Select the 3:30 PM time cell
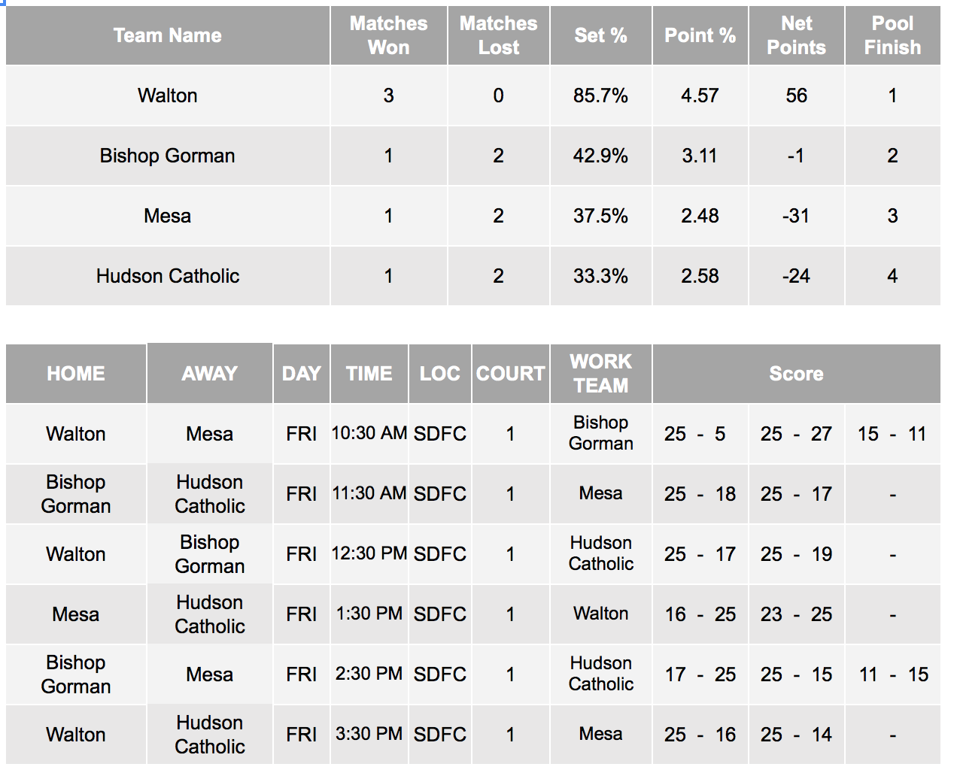The image size is (954, 782). tap(369, 735)
